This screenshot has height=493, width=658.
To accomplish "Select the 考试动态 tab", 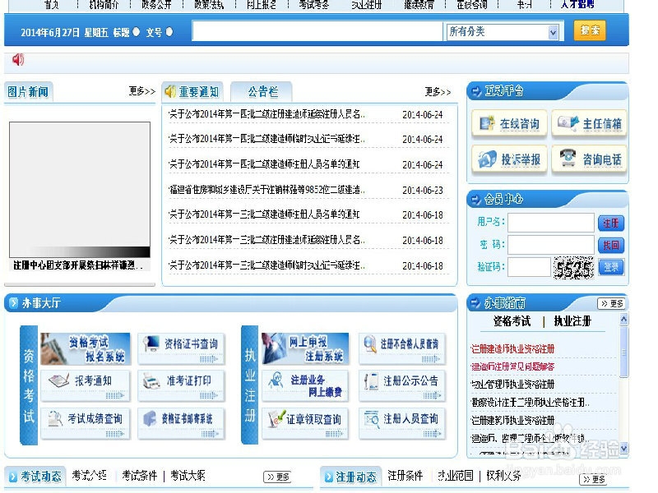I will click(35, 477).
